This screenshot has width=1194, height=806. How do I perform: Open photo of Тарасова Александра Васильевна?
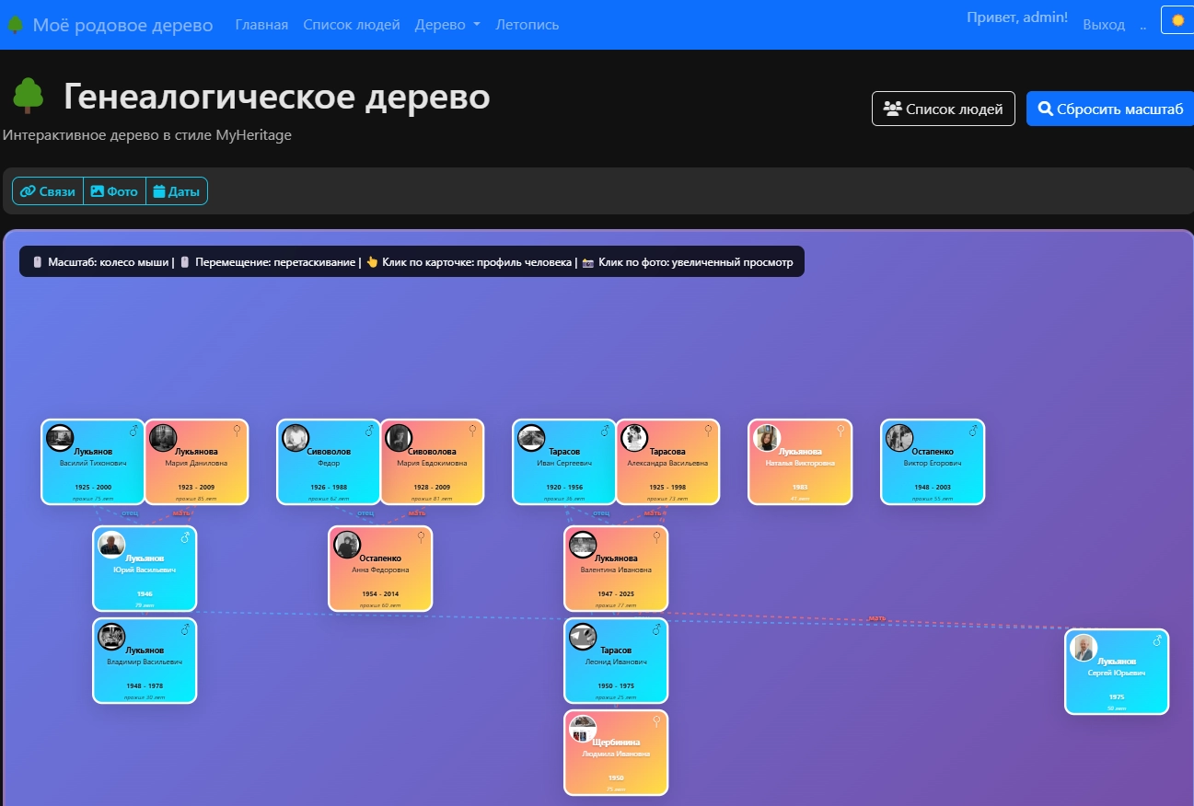tap(634, 438)
